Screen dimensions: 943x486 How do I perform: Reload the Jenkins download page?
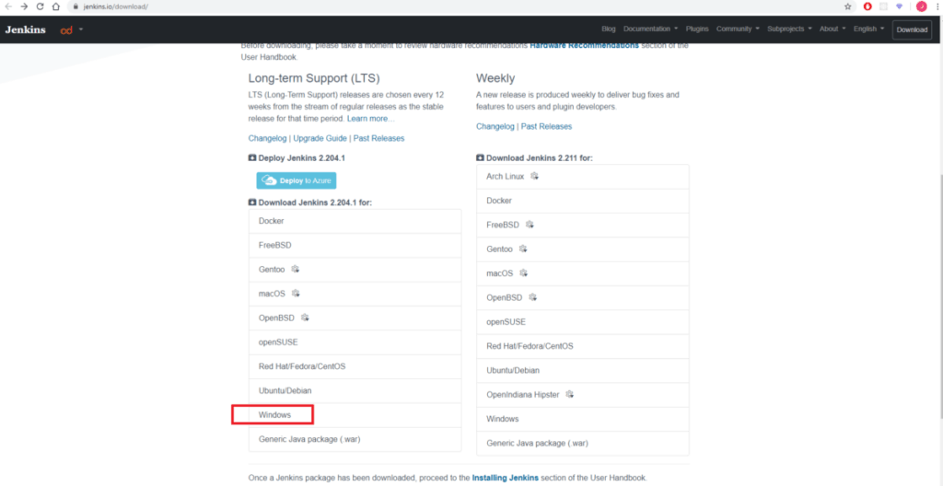40,6
